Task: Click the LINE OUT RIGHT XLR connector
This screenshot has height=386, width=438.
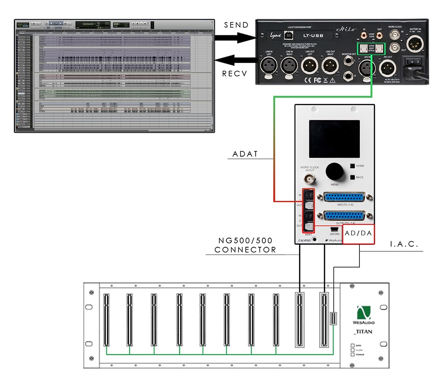Action: pos(330,66)
